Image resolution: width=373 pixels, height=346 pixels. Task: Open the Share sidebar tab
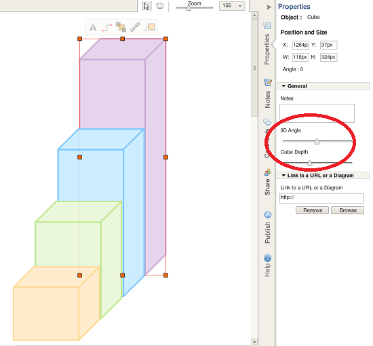click(x=267, y=187)
